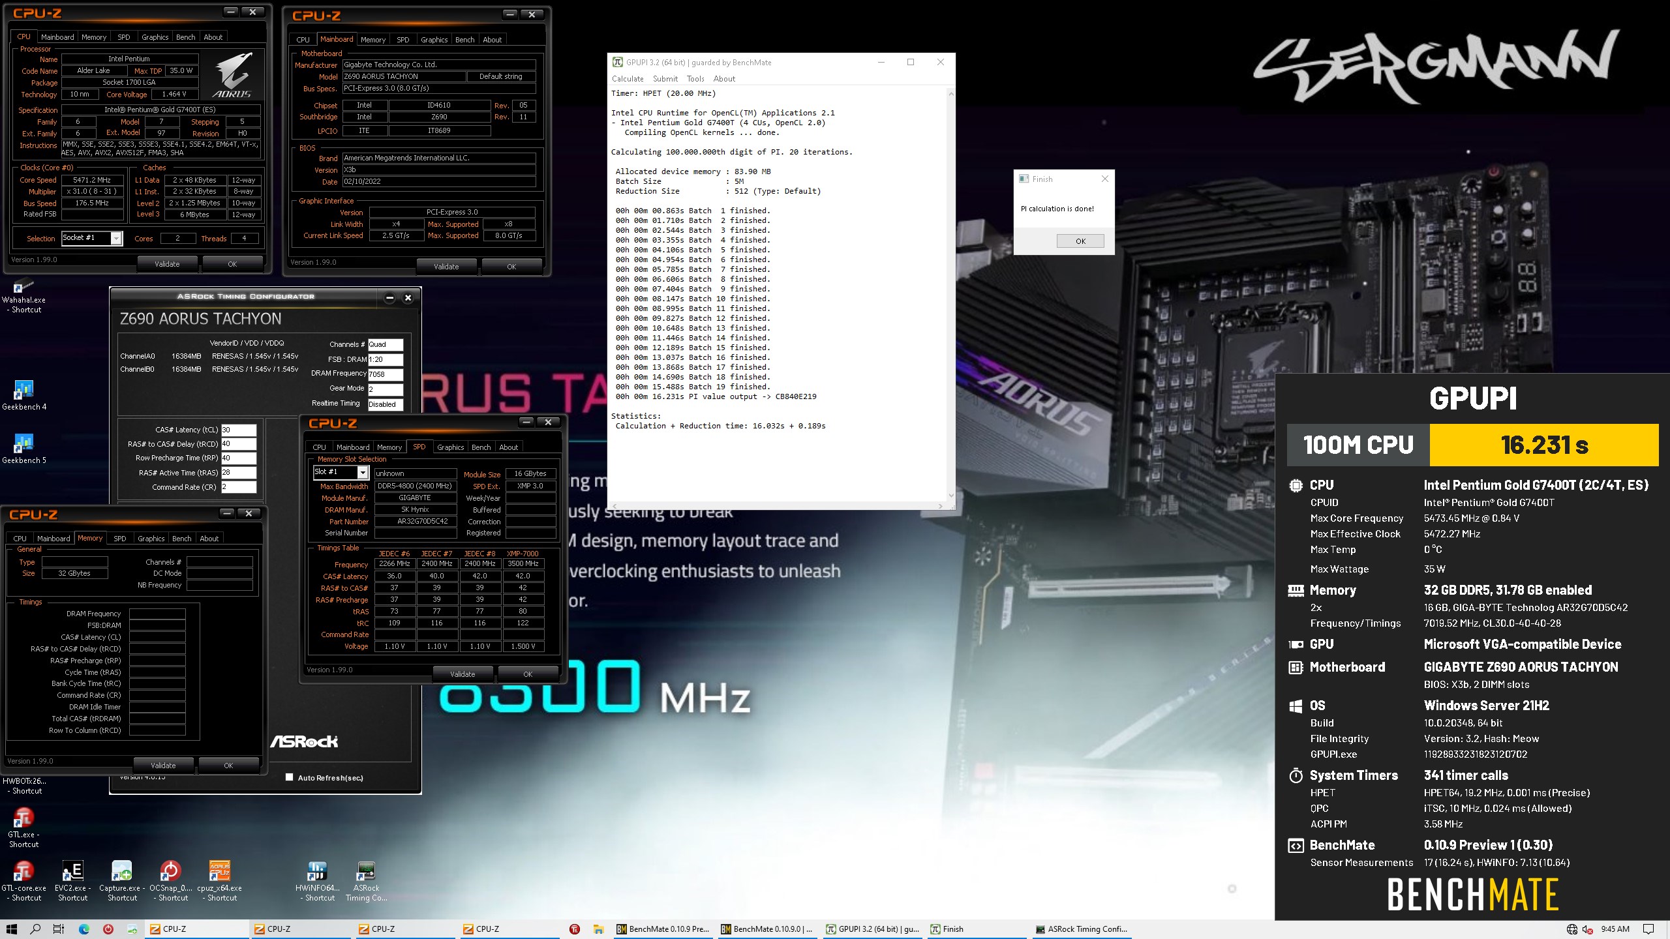This screenshot has height=939, width=1670.
Task: Open the notification center icon
Action: click(1648, 929)
